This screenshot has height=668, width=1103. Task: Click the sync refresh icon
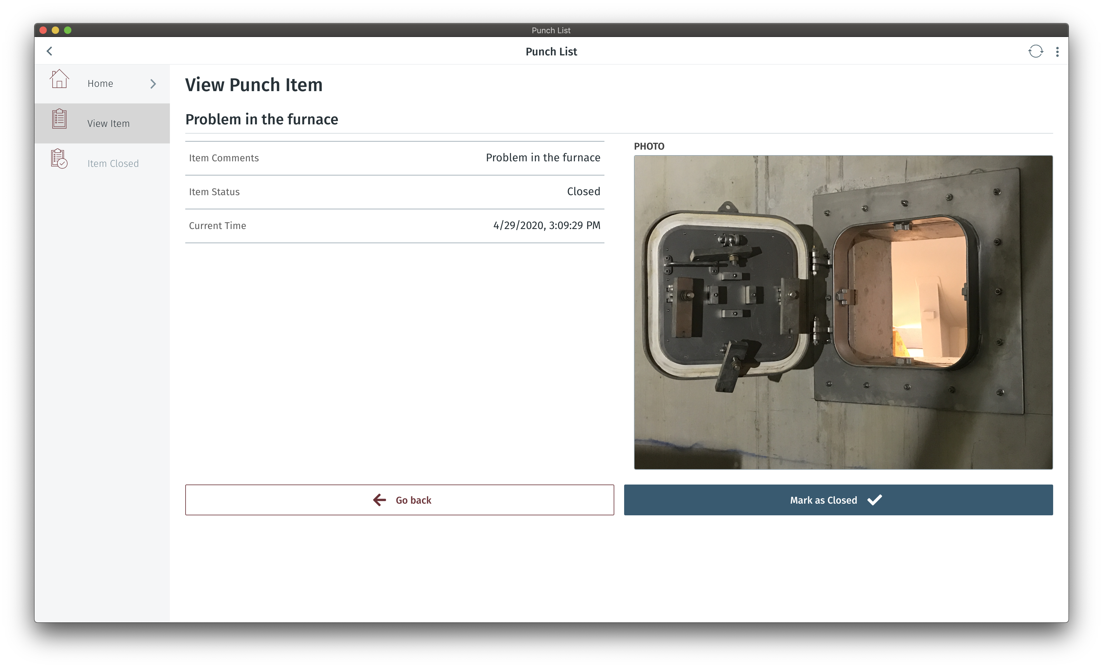click(x=1035, y=51)
